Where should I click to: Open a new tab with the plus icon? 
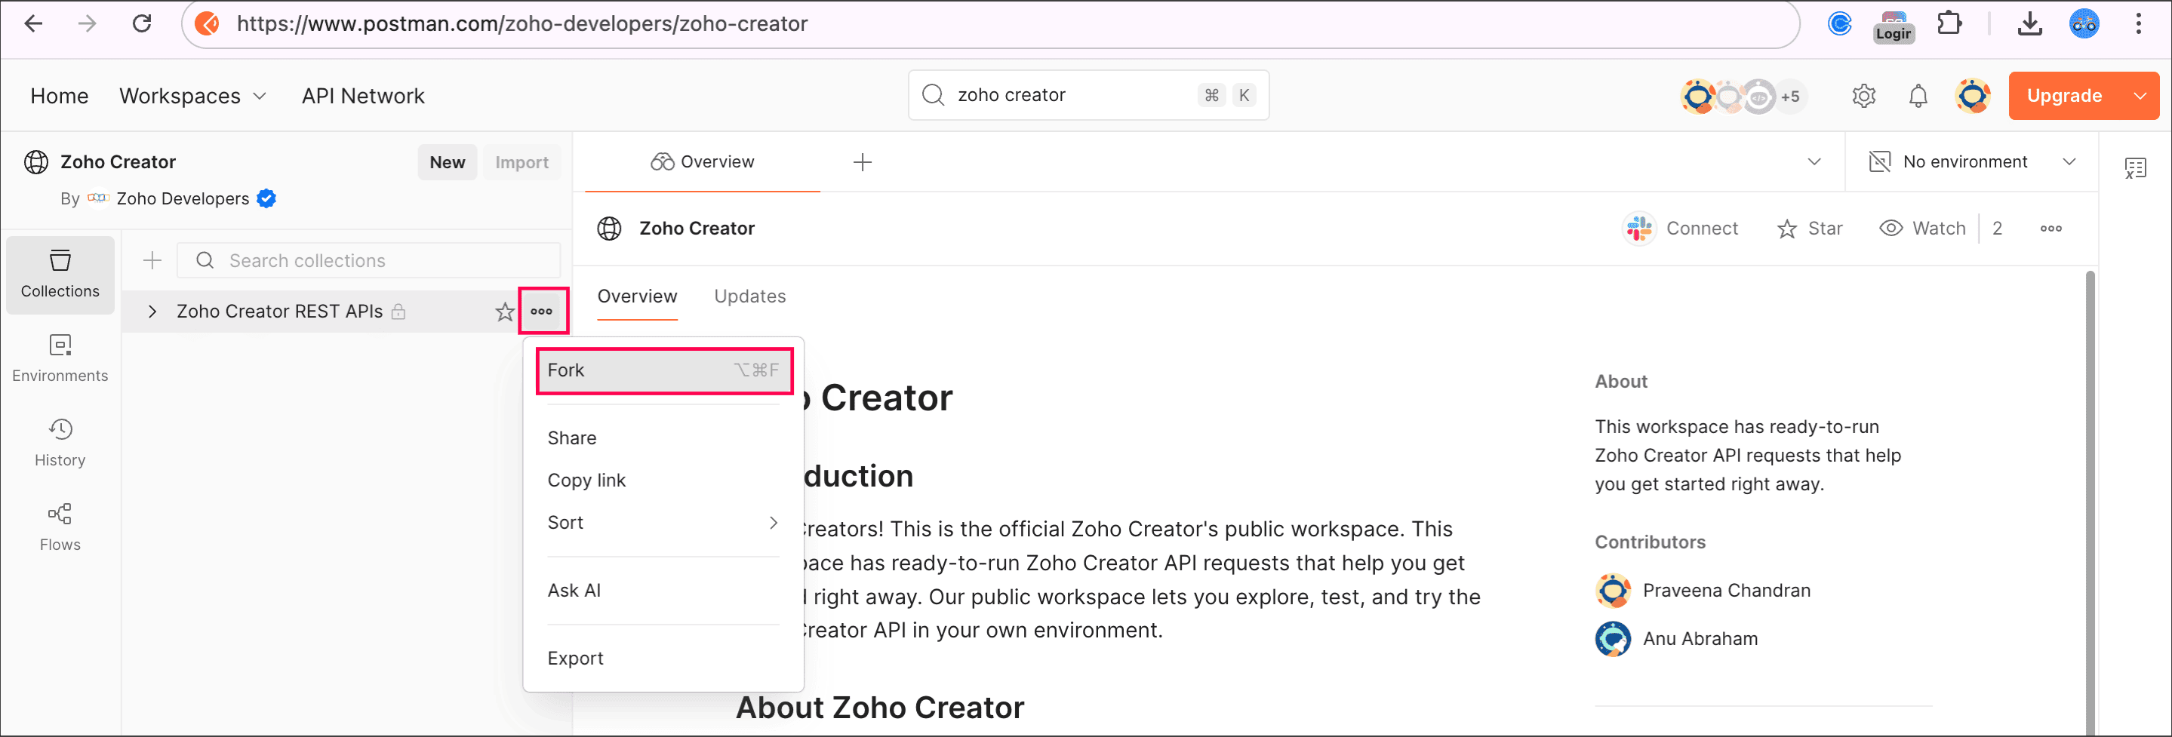pos(862,162)
